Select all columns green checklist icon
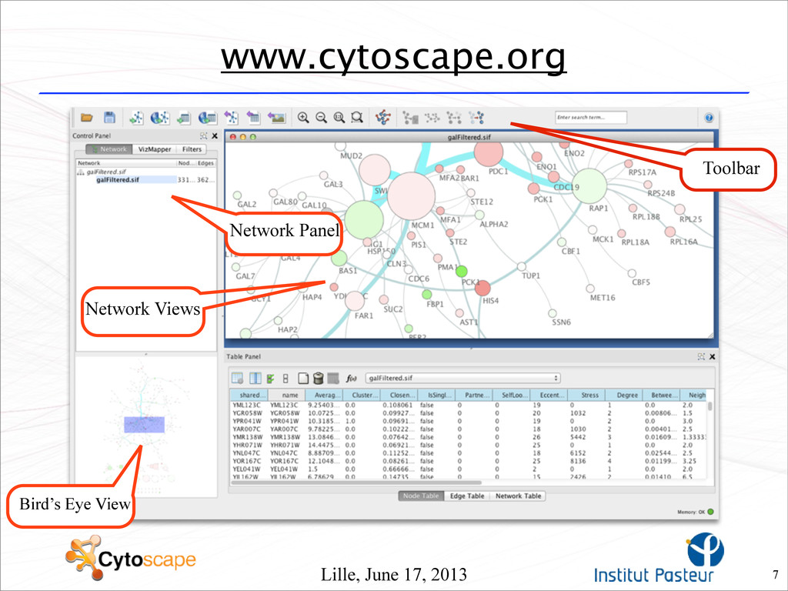The width and height of the screenshot is (788, 591). click(x=270, y=379)
